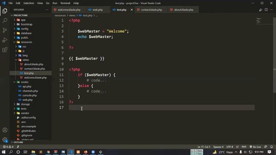Screen dimensions: 276x155
Task: Click the volume icon in system tray
Action: pyautogui.click(x=245, y=152)
